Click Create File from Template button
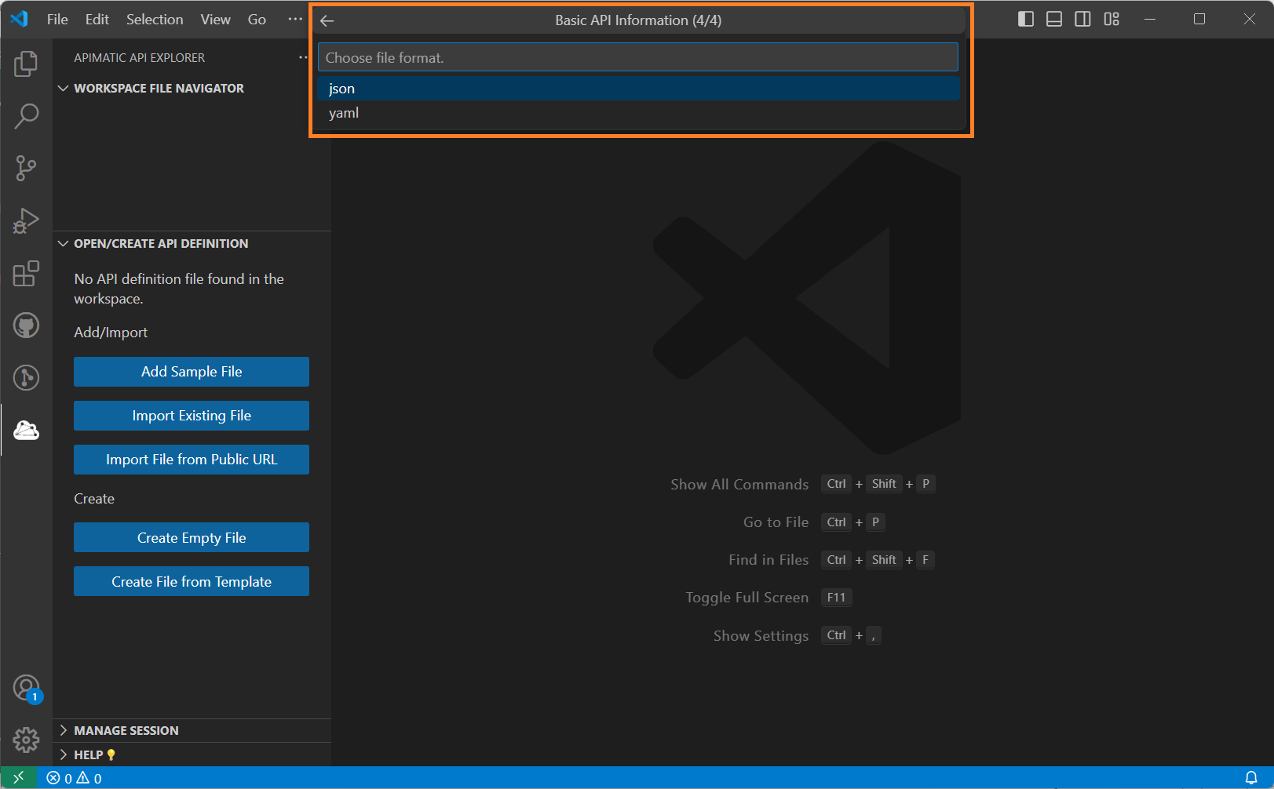The height and width of the screenshot is (789, 1274). (192, 582)
